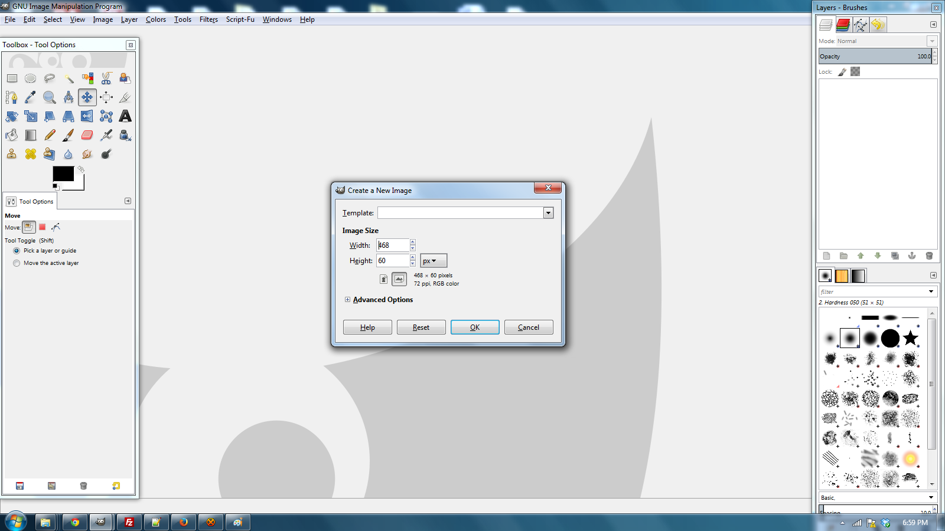Select the Alignment tool
The height and width of the screenshot is (531, 945).
[106, 97]
